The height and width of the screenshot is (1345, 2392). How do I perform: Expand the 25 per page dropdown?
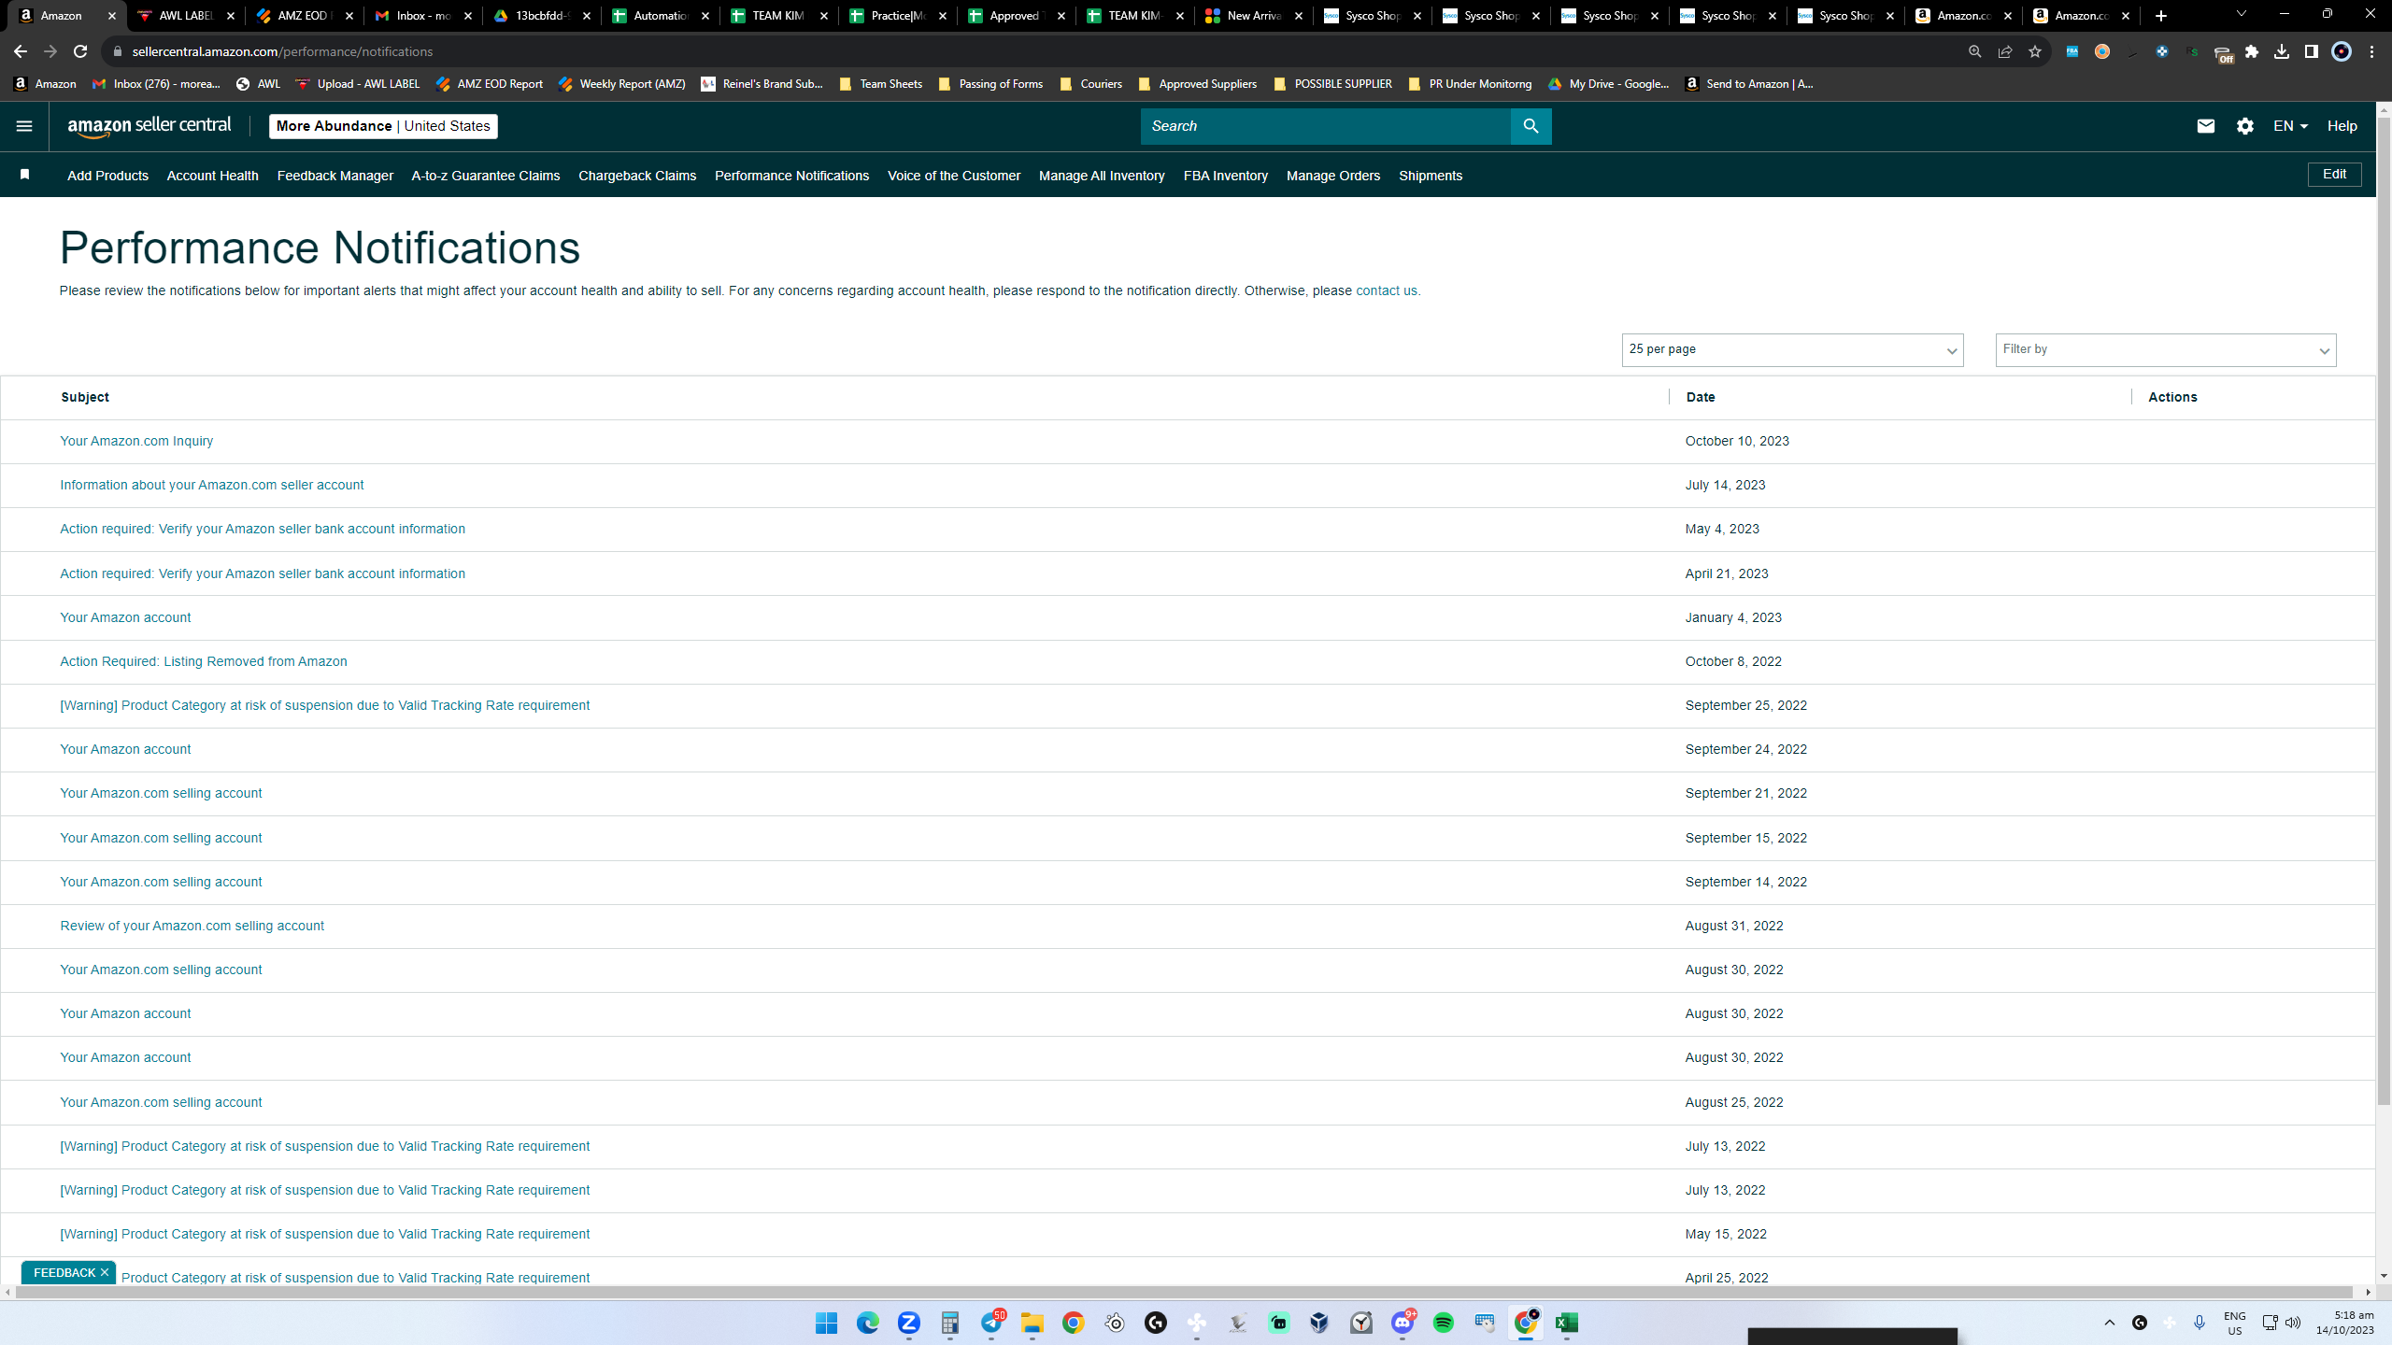(1792, 350)
